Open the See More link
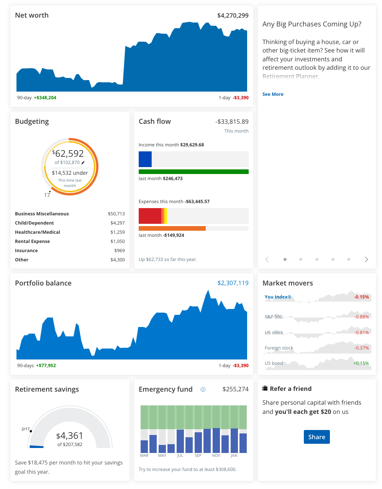This screenshot has width=382, height=489. [273, 94]
